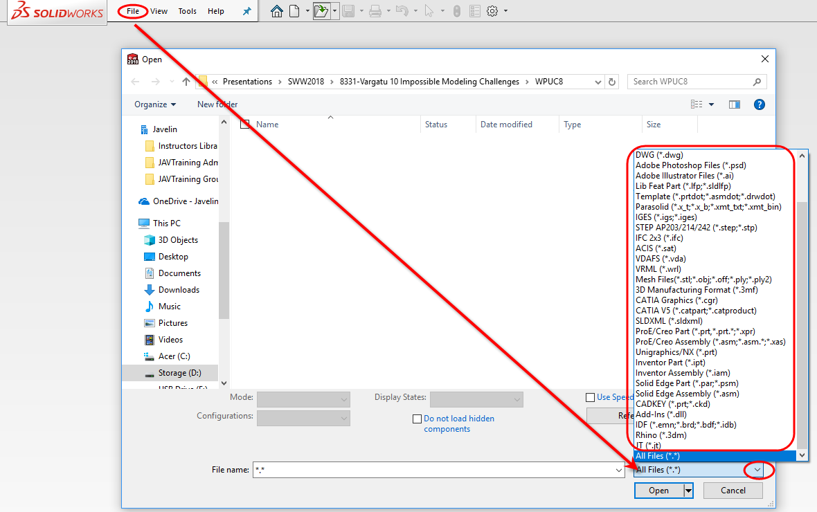The image size is (817, 512).
Task: Sort by the Type column header
Action: [572, 125]
